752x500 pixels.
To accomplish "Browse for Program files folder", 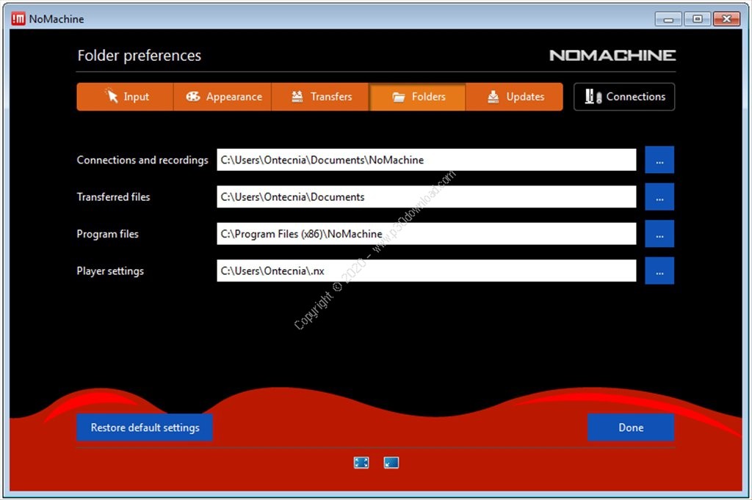I will pos(659,233).
